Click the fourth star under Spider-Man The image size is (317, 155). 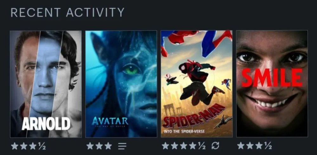(193, 146)
